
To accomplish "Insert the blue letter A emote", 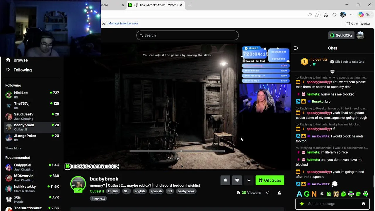I will coord(299,194).
